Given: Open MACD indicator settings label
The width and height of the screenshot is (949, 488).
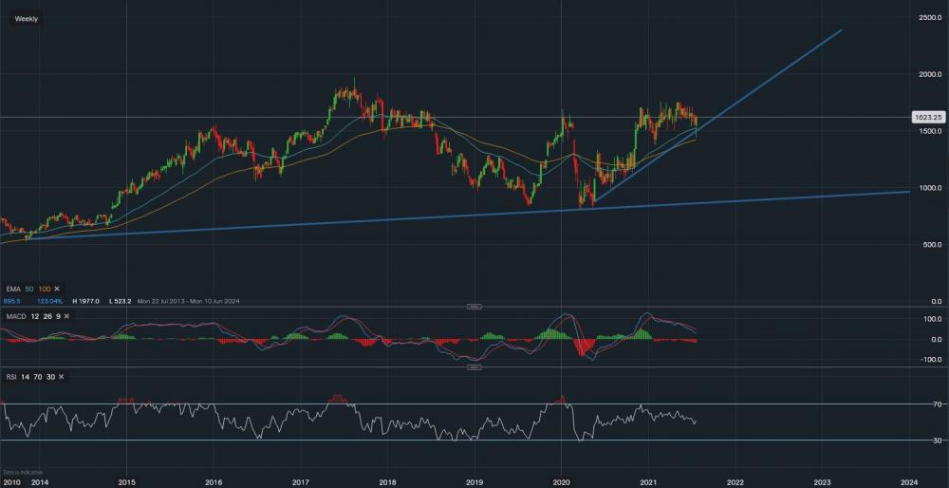Looking at the screenshot, I should (14, 316).
